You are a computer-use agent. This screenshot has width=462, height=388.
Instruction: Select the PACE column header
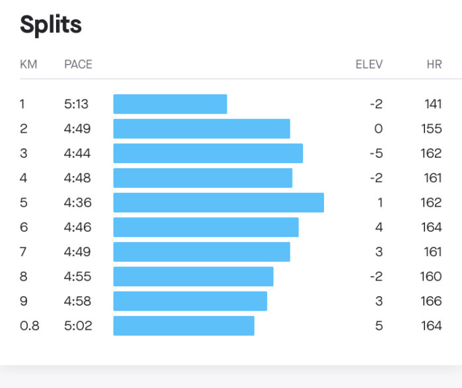(79, 64)
